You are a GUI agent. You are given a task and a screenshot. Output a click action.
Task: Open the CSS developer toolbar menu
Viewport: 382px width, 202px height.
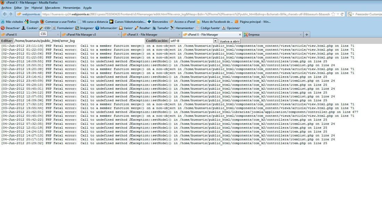pos(45,28)
